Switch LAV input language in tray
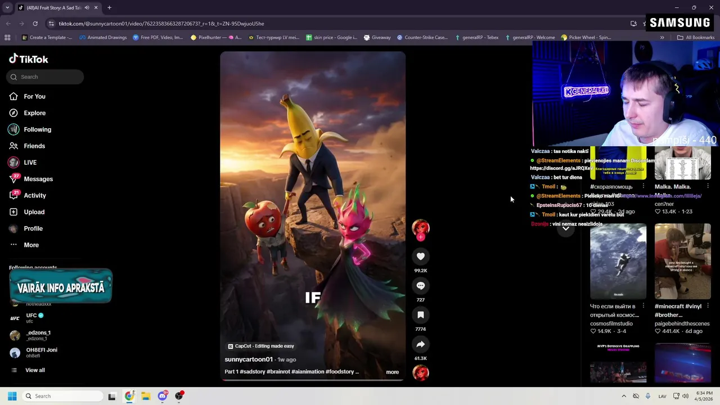Image resolution: width=720 pixels, height=405 pixels. point(662,396)
